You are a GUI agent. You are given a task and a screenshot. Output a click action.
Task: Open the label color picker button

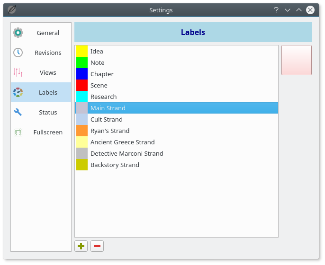pos(296,60)
